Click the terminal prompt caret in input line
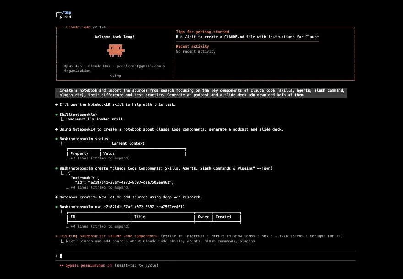Screen dimensions: 403x279 [x=57, y=256]
